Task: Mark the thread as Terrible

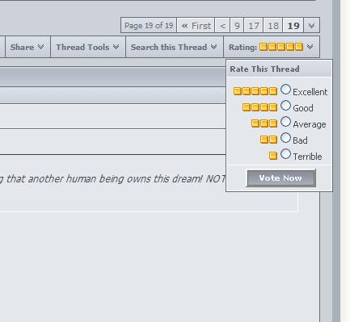Action: 285,154
